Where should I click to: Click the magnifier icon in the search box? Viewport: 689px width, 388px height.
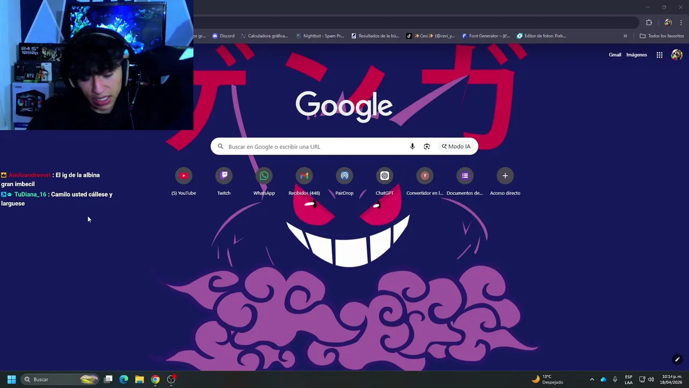click(x=221, y=147)
